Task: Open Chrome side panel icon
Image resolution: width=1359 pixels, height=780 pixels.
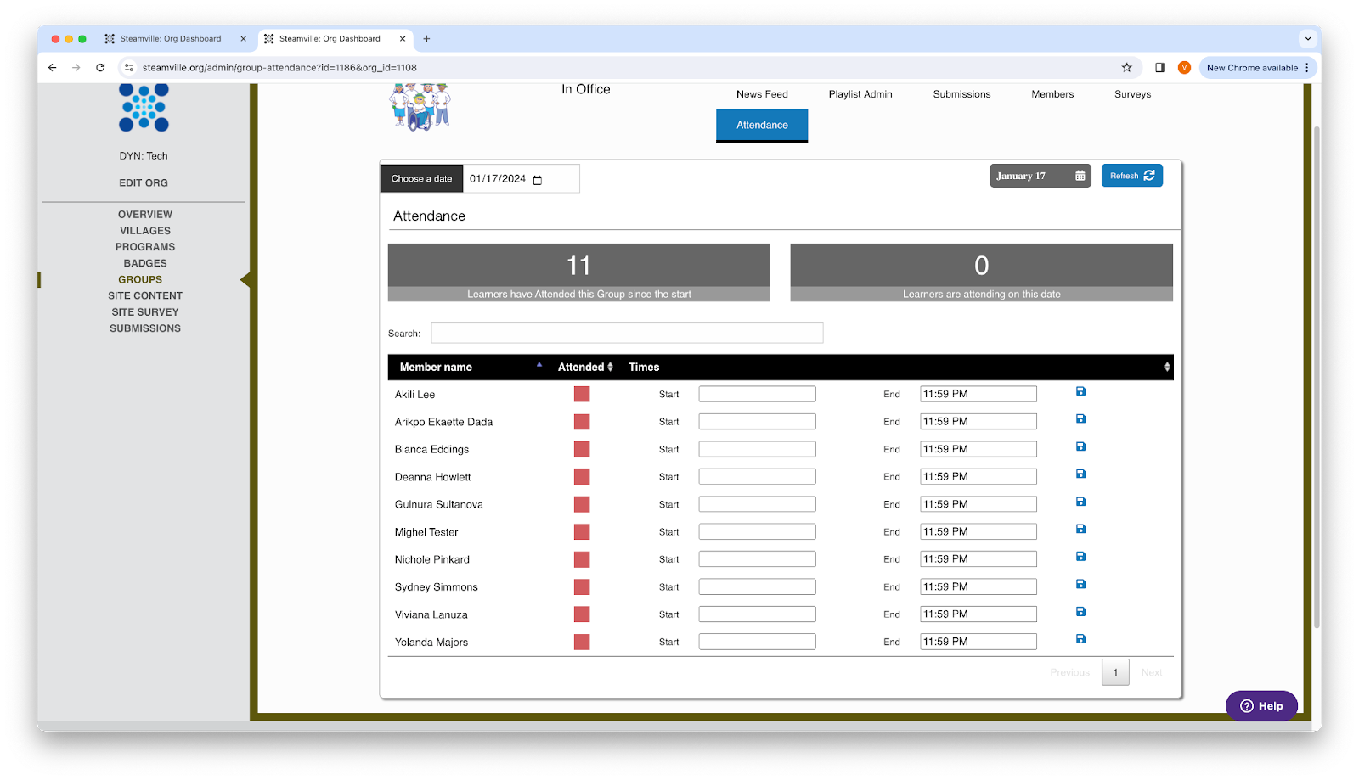Action: (1159, 68)
